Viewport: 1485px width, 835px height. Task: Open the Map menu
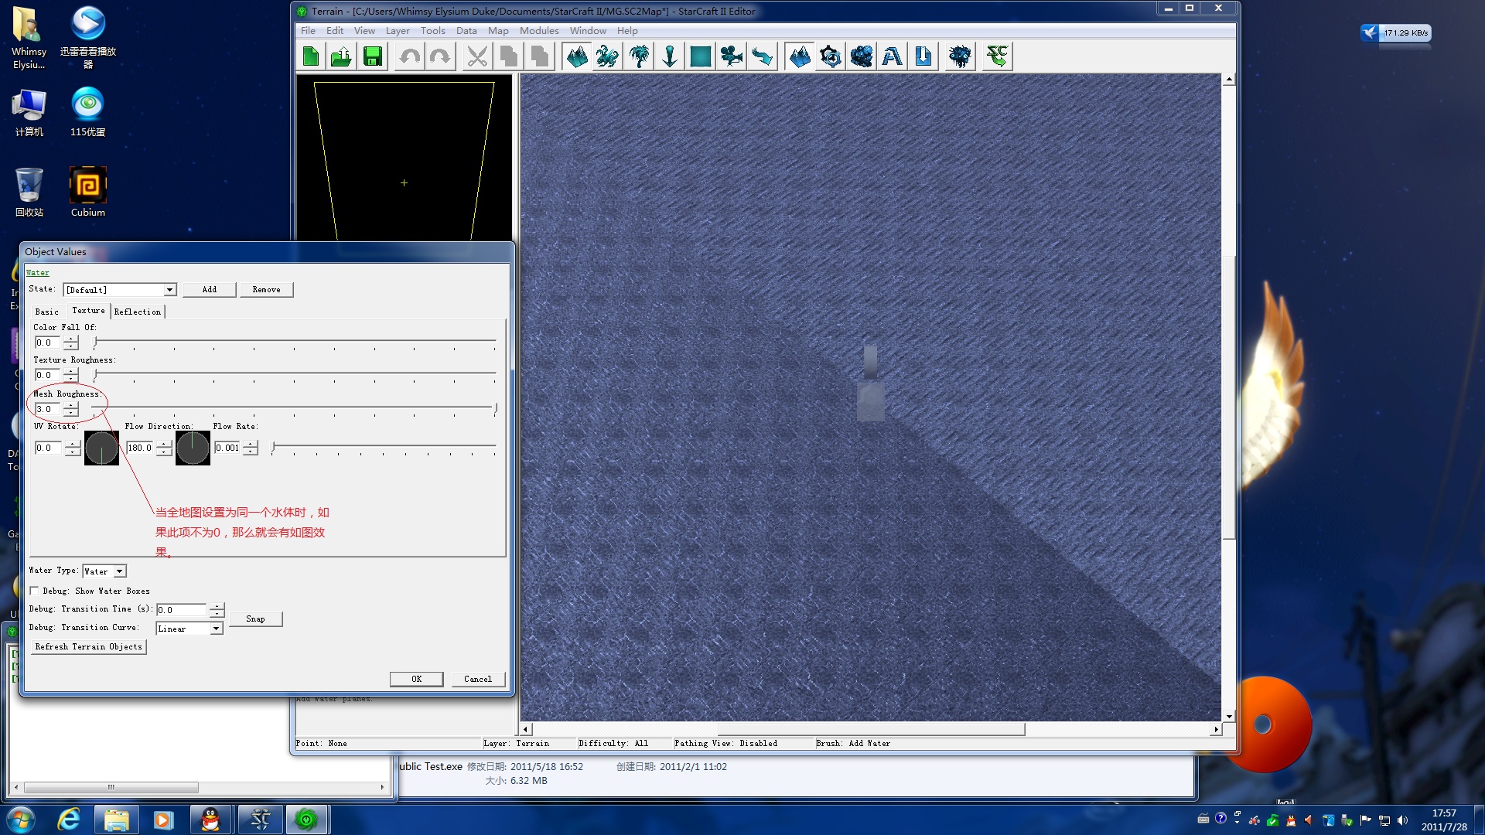[x=498, y=31]
